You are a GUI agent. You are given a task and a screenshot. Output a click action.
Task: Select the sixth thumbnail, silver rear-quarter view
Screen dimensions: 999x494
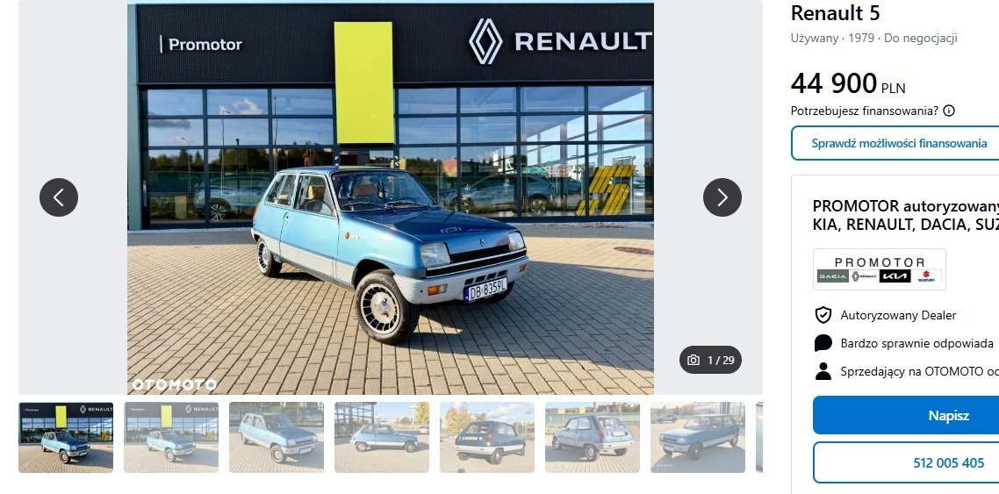click(x=593, y=437)
